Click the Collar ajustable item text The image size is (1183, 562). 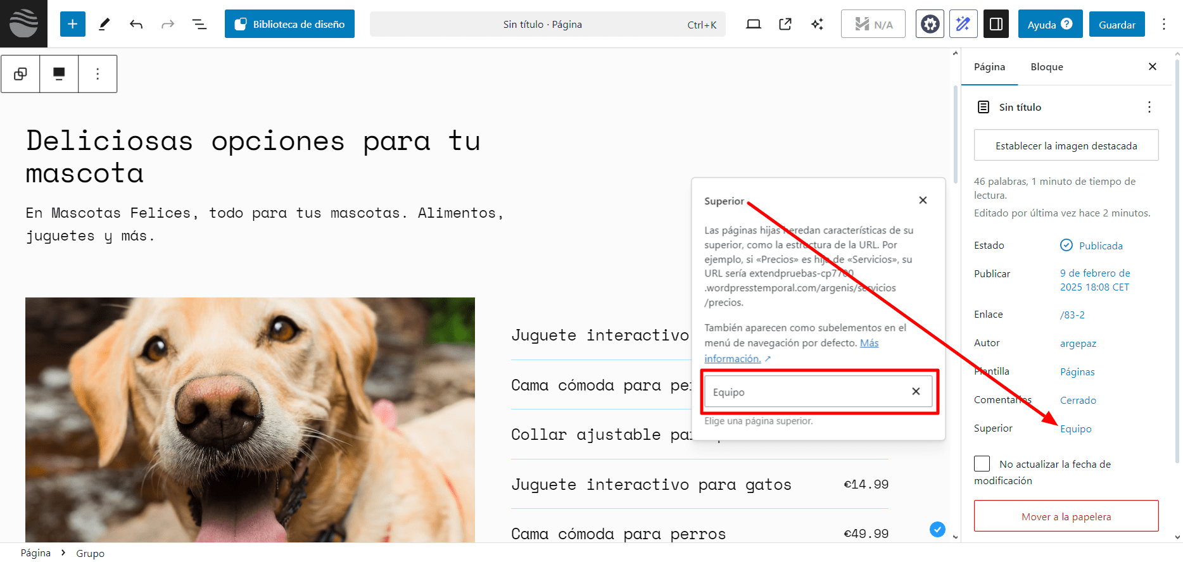[601, 435]
